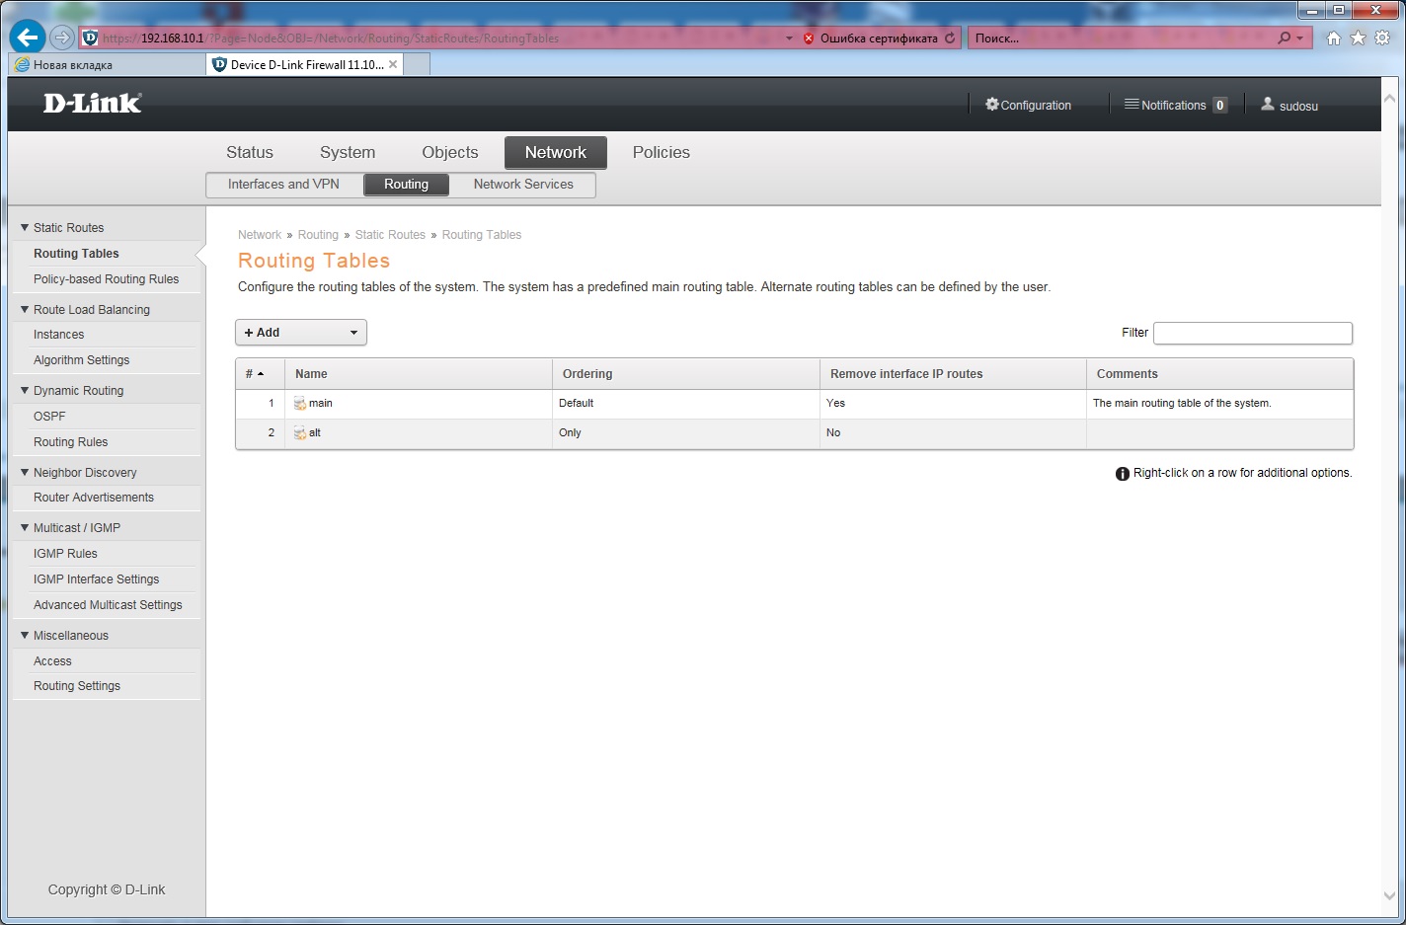Screen dimensions: 1406x925
Task: Open the browser home page icon
Action: [x=1334, y=38]
